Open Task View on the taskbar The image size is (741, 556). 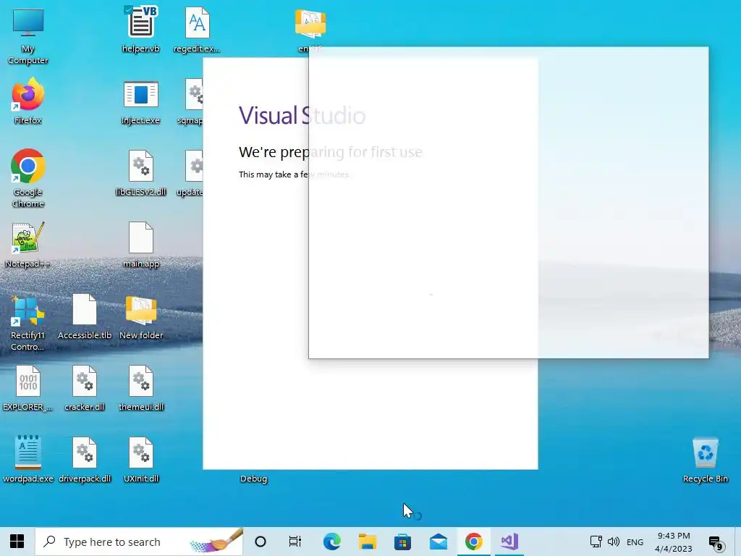(x=295, y=542)
